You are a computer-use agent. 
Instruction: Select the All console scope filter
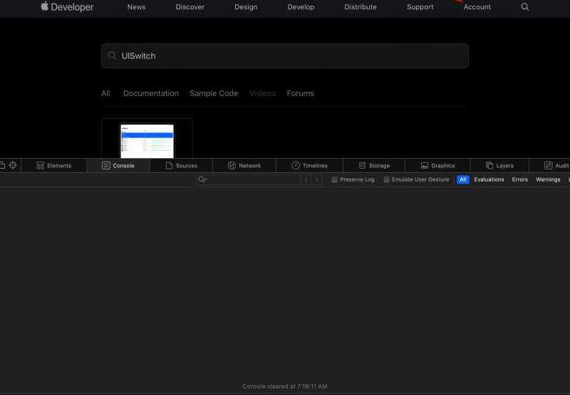click(462, 179)
